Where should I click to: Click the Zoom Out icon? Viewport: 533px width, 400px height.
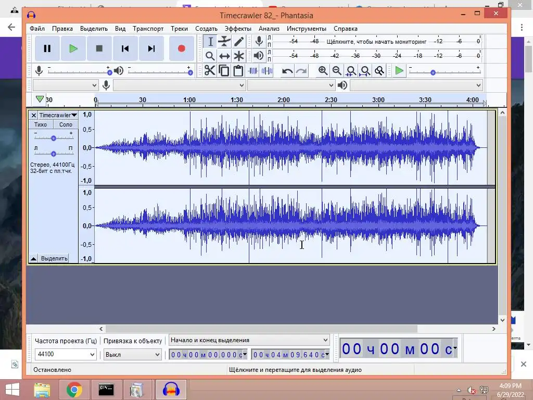click(x=337, y=71)
